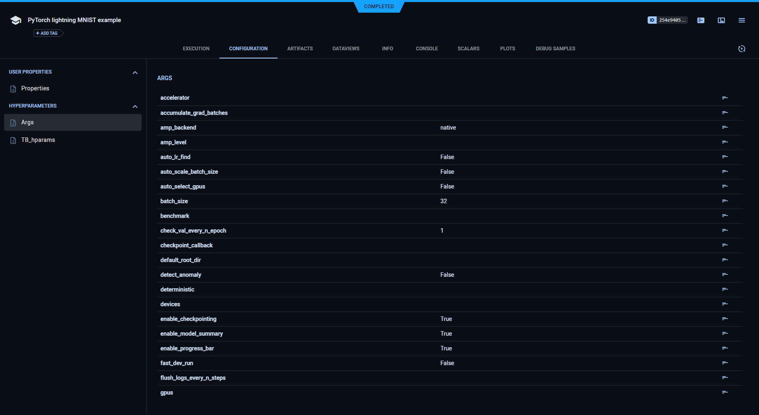759x415 pixels.
Task: Open the Console tab
Action: tap(427, 49)
